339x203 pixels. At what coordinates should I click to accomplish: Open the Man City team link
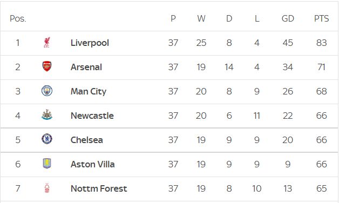click(89, 91)
